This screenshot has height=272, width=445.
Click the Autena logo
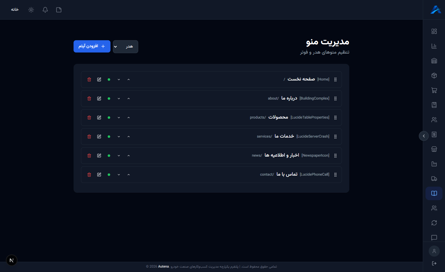[435, 10]
